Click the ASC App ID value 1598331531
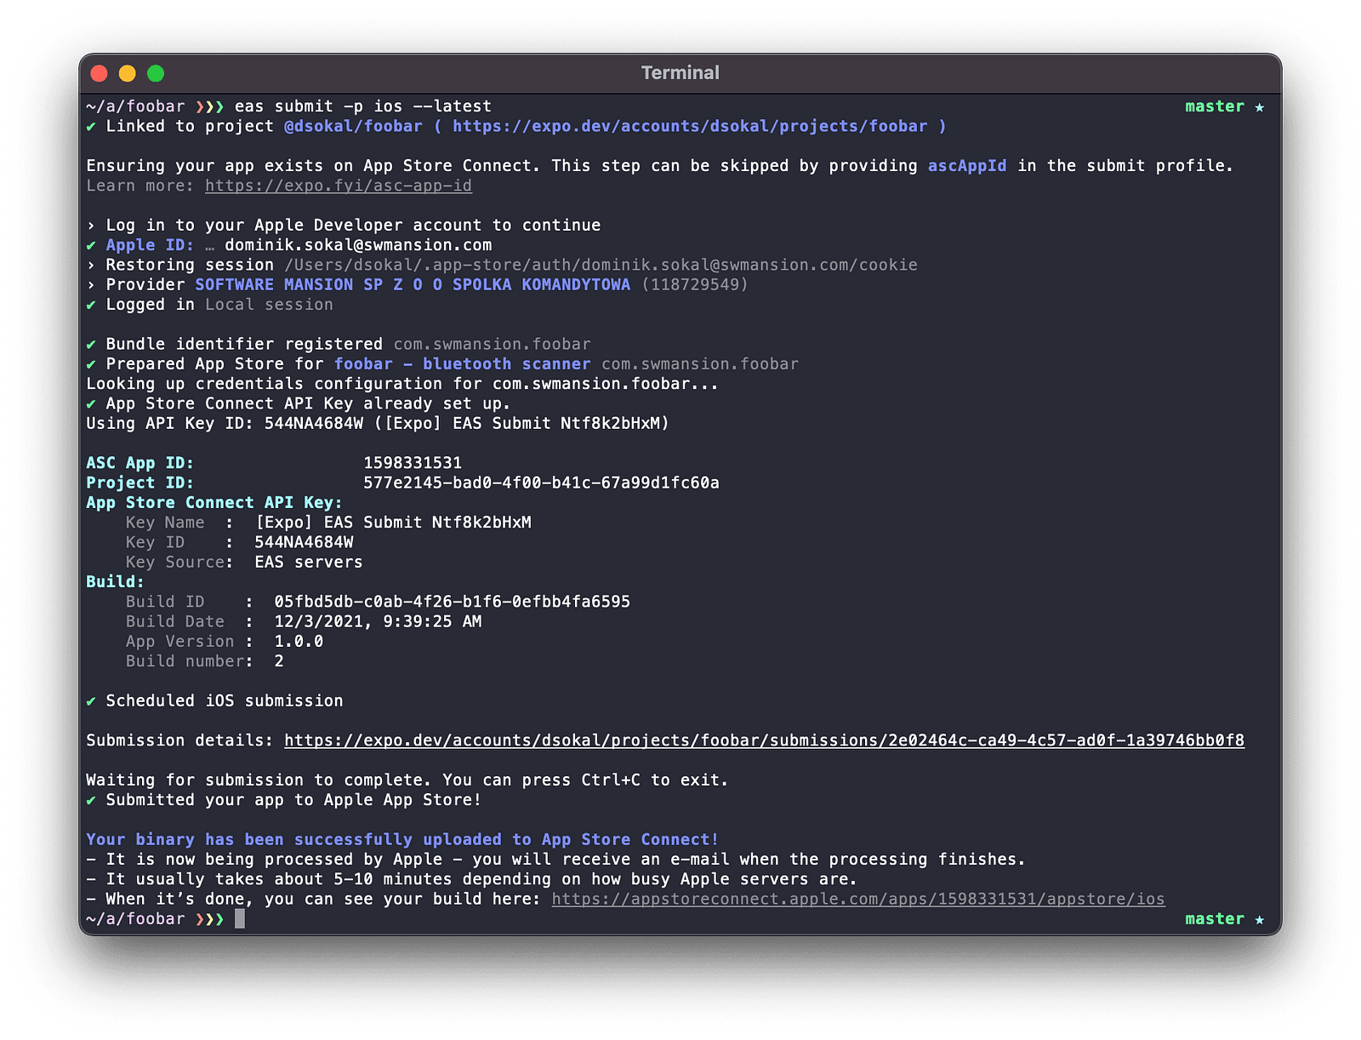Screen dimensions: 1361x1040 (412, 463)
